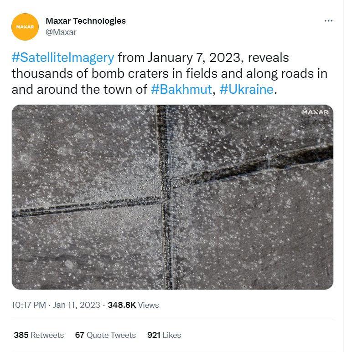
Task: Open the Maxar Technologies profile name
Action: coord(86,21)
